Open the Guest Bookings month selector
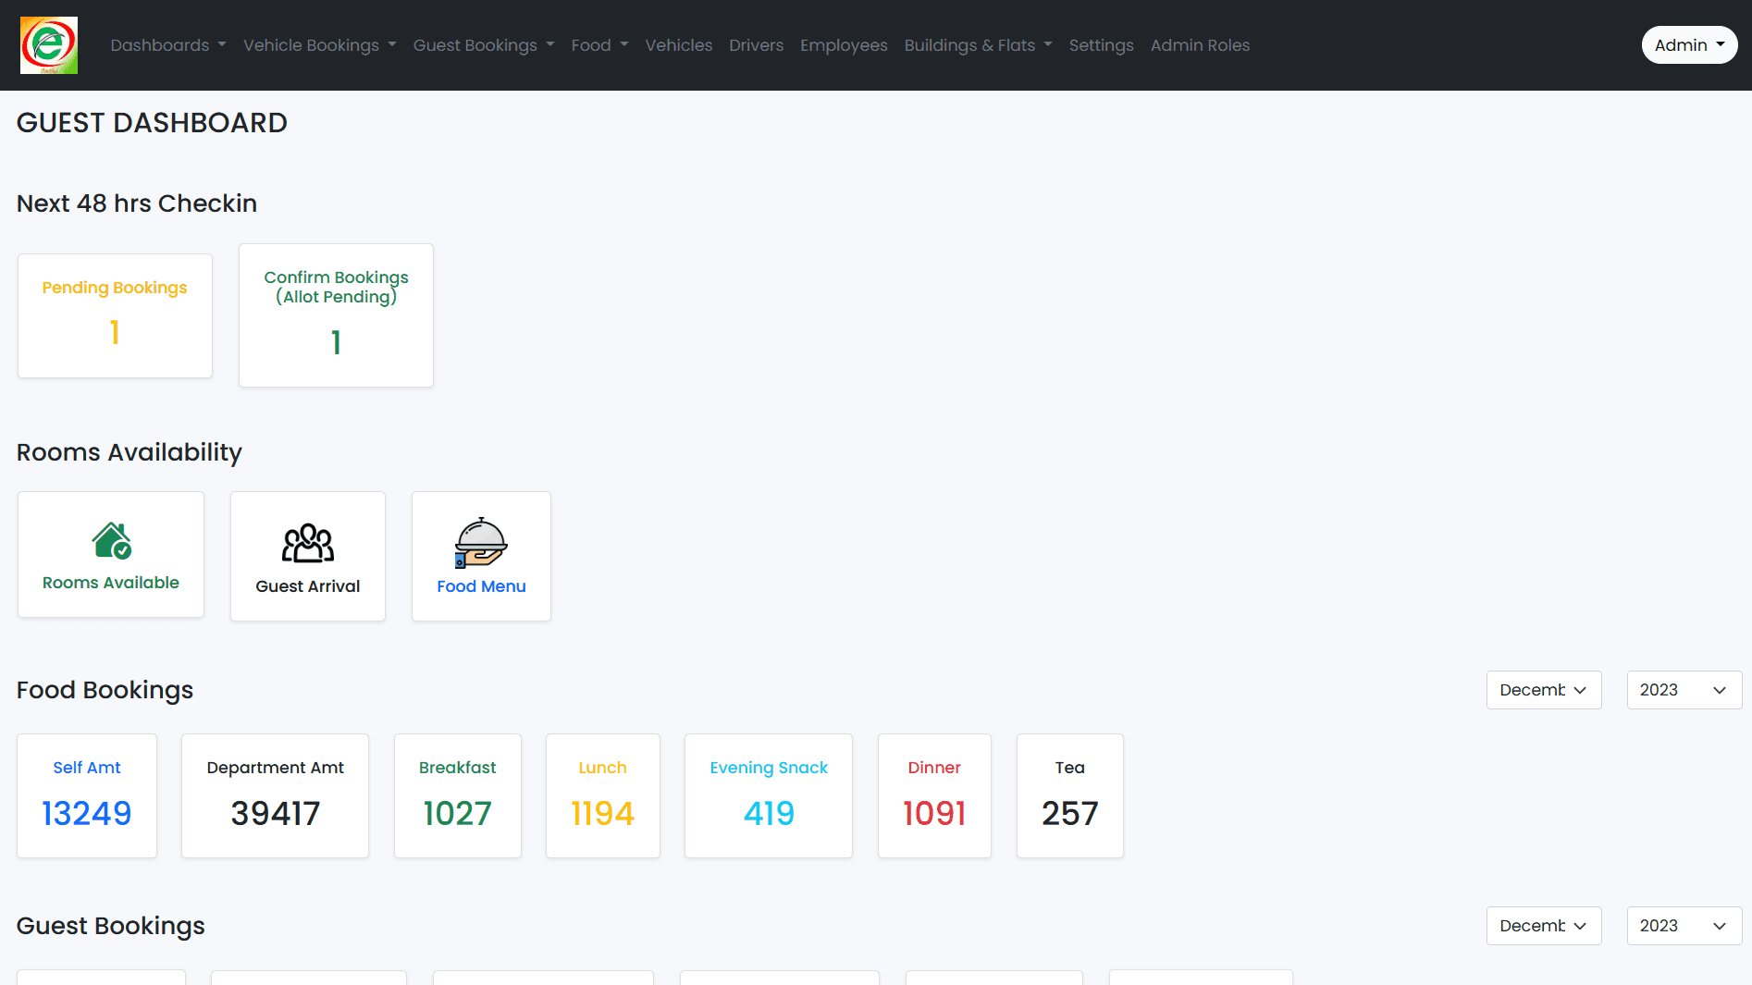The width and height of the screenshot is (1752, 985). click(x=1543, y=926)
